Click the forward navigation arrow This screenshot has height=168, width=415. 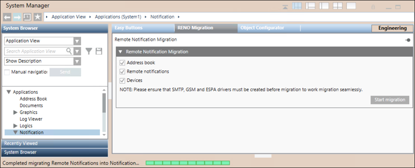coord(17,17)
